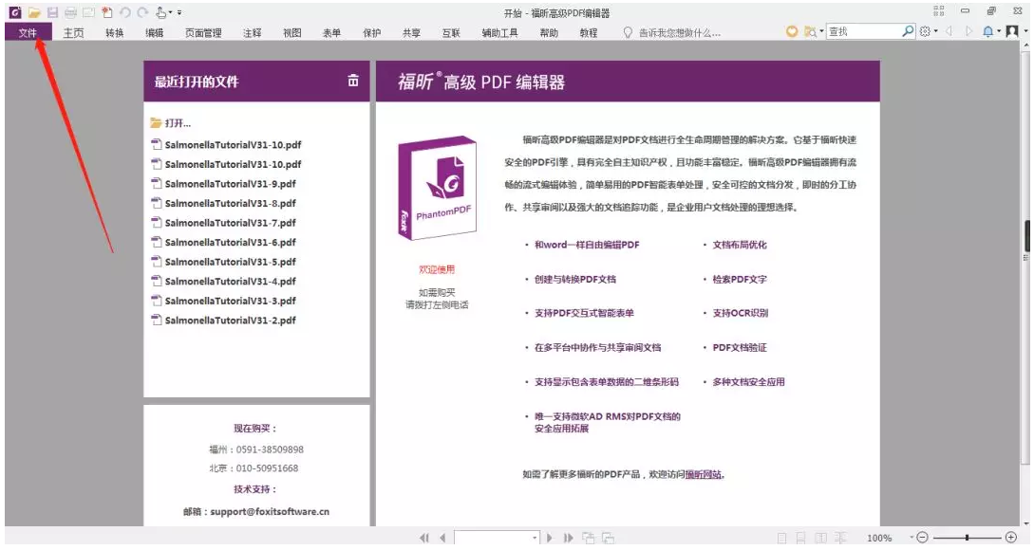Open recent file SalmonellaTutorialV31-9.pdf
Viewport: 1034px width, 550px height.
230,184
